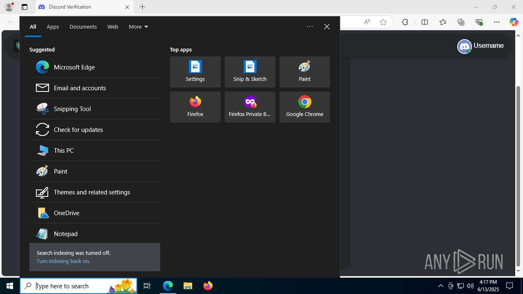The width and height of the screenshot is (523, 294).
Task: Launch Google Chrome tile
Action: [305, 107]
